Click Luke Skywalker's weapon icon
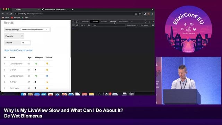222x125 pixels. 36,64
